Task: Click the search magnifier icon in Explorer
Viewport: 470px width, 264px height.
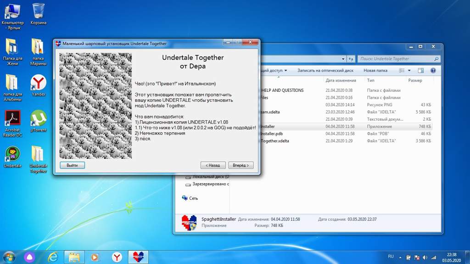Action: (436, 59)
